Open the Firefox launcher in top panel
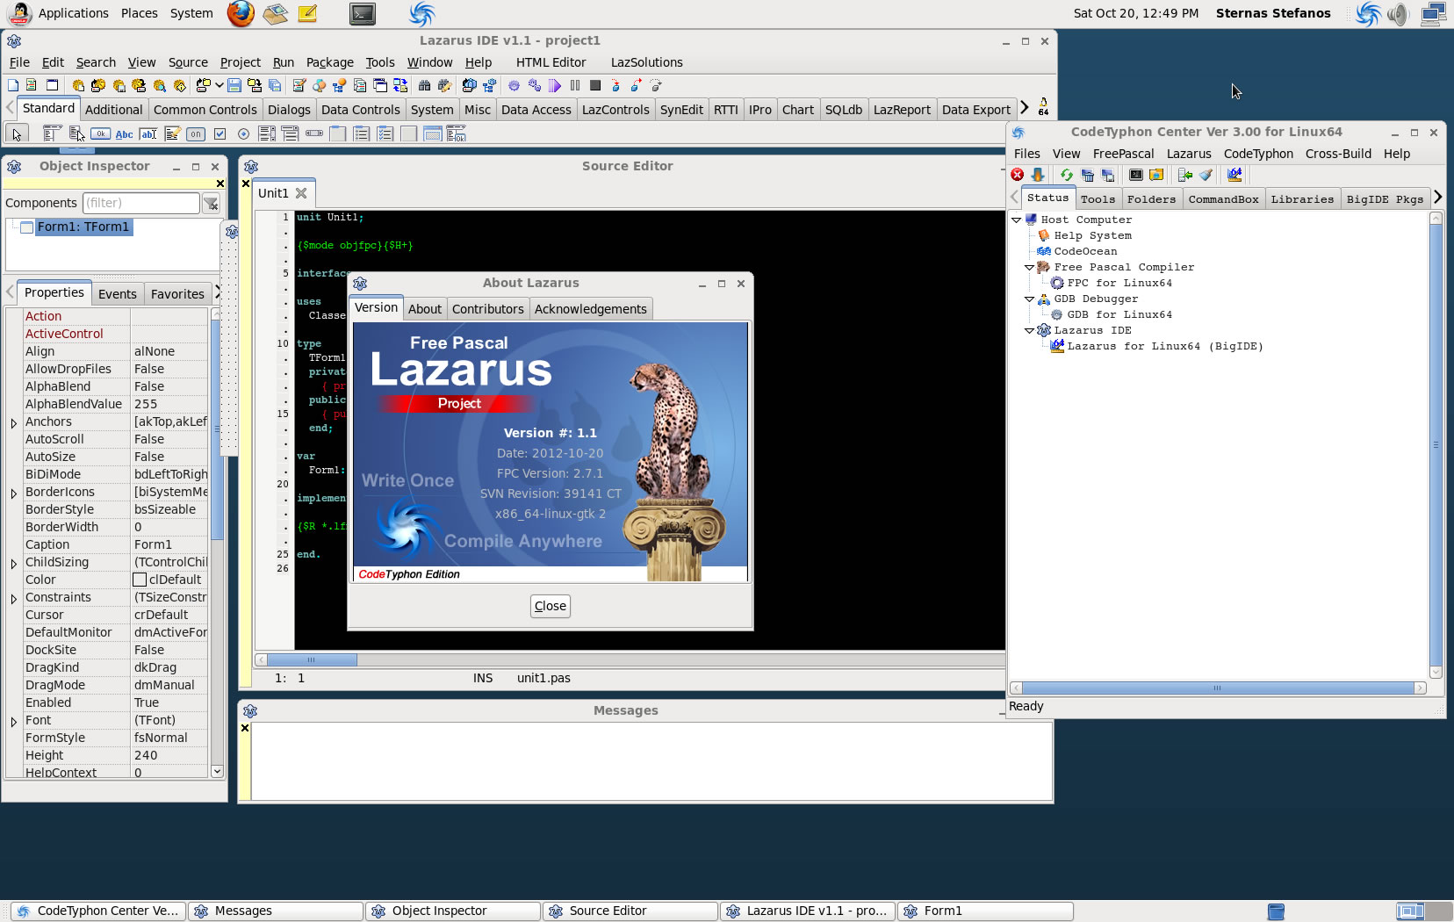Screen dimensions: 1454x922 (241, 13)
